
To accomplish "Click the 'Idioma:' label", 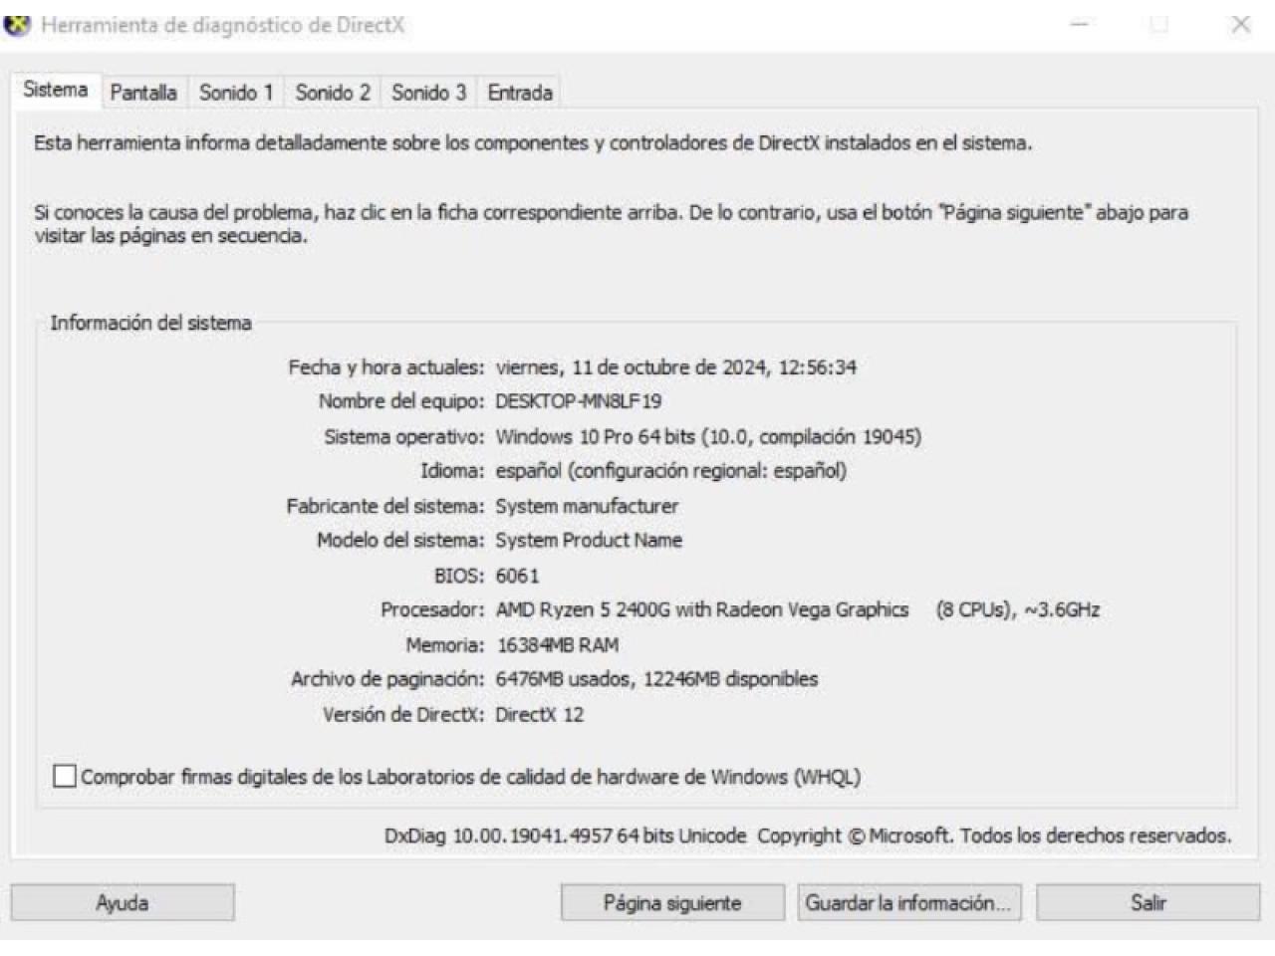I will 452,470.
